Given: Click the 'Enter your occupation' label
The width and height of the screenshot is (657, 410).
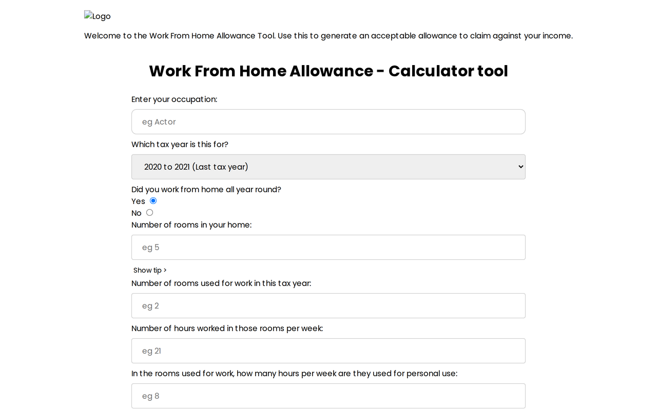Looking at the screenshot, I should [x=174, y=99].
